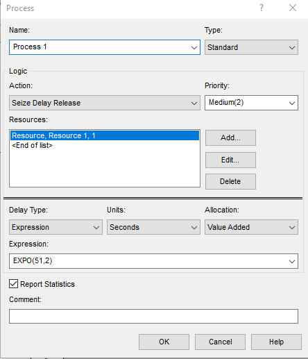308x359 pixels.
Task: Select Resource, Resource 1, 1 list entry
Action: click(x=105, y=135)
